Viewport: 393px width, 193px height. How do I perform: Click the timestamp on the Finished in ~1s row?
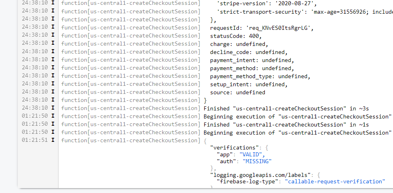pos(35,124)
